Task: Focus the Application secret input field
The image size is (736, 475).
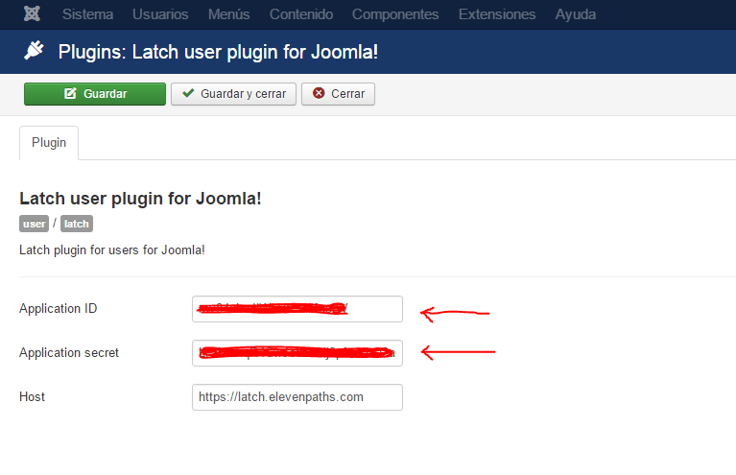Action: pos(297,353)
